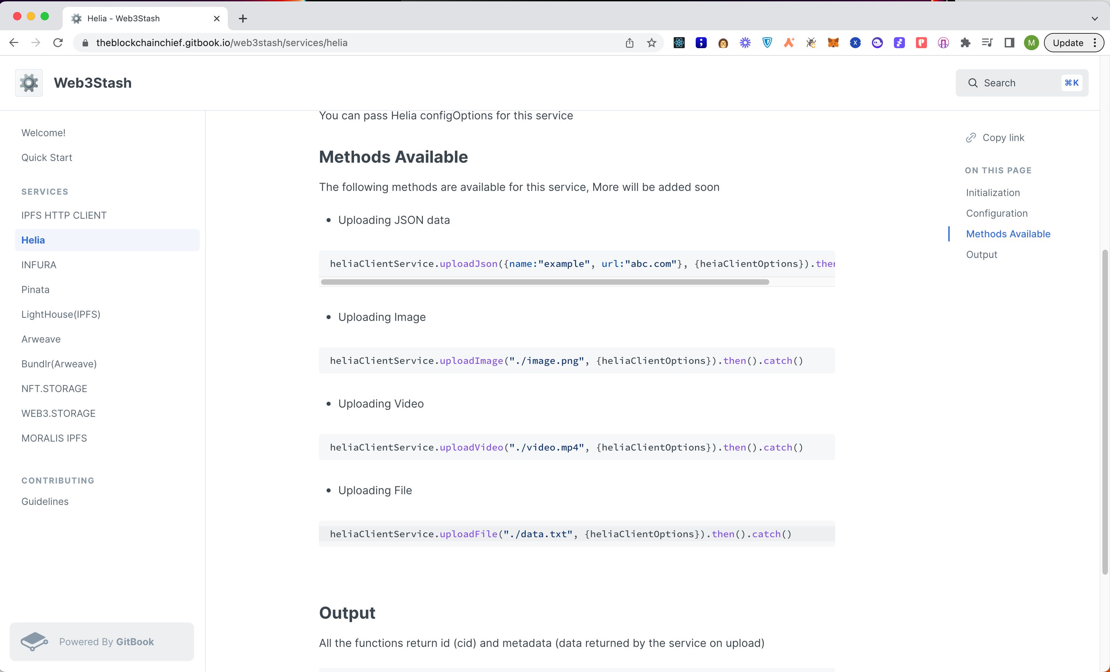1110x672 pixels.
Task: Open the bug with C extension icon
Action: coord(811,43)
